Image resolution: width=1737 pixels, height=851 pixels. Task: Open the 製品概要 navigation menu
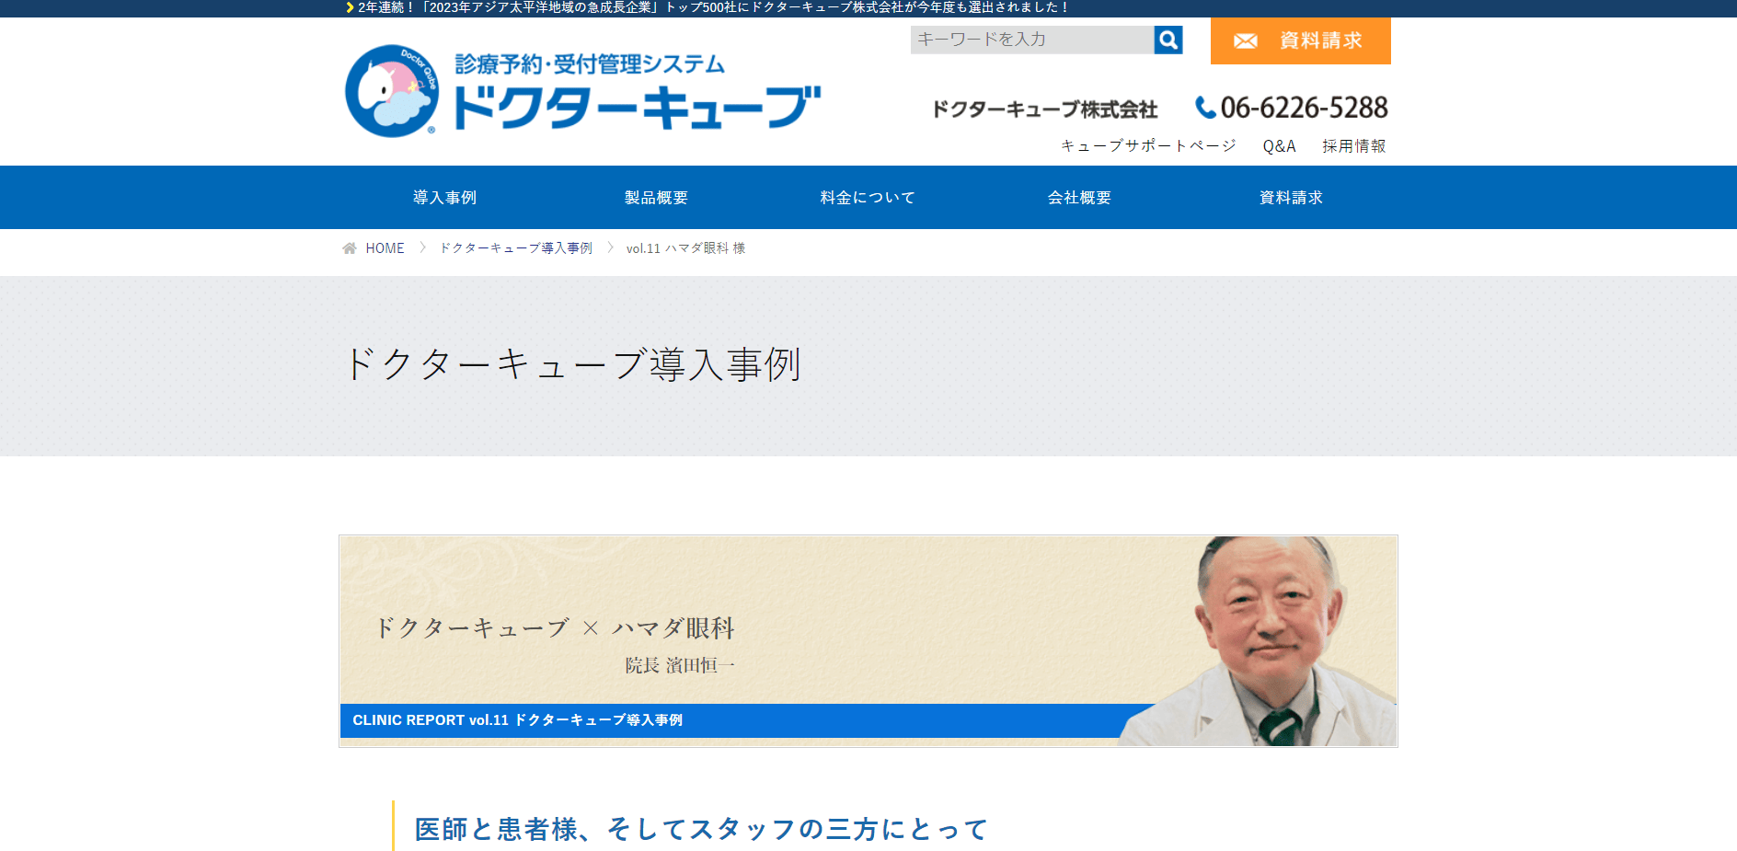point(657,197)
